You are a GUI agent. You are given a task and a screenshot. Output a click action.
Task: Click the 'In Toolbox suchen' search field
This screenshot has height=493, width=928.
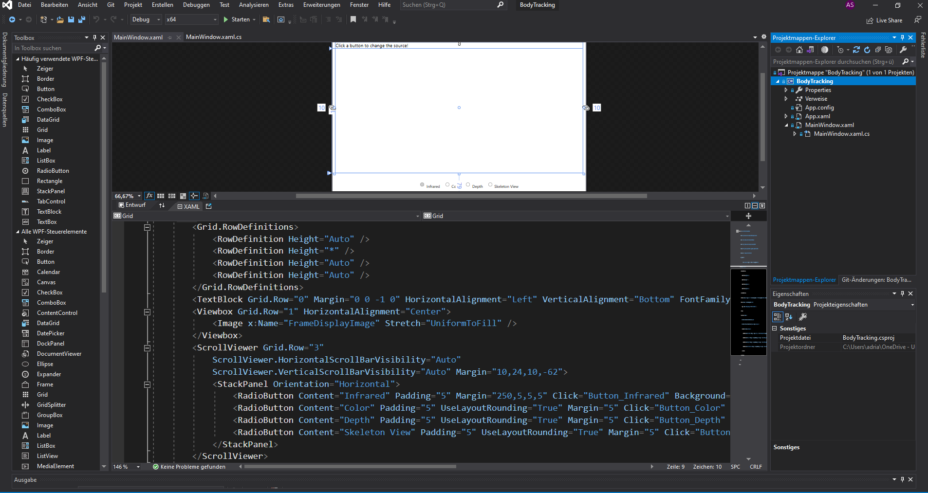click(x=54, y=48)
